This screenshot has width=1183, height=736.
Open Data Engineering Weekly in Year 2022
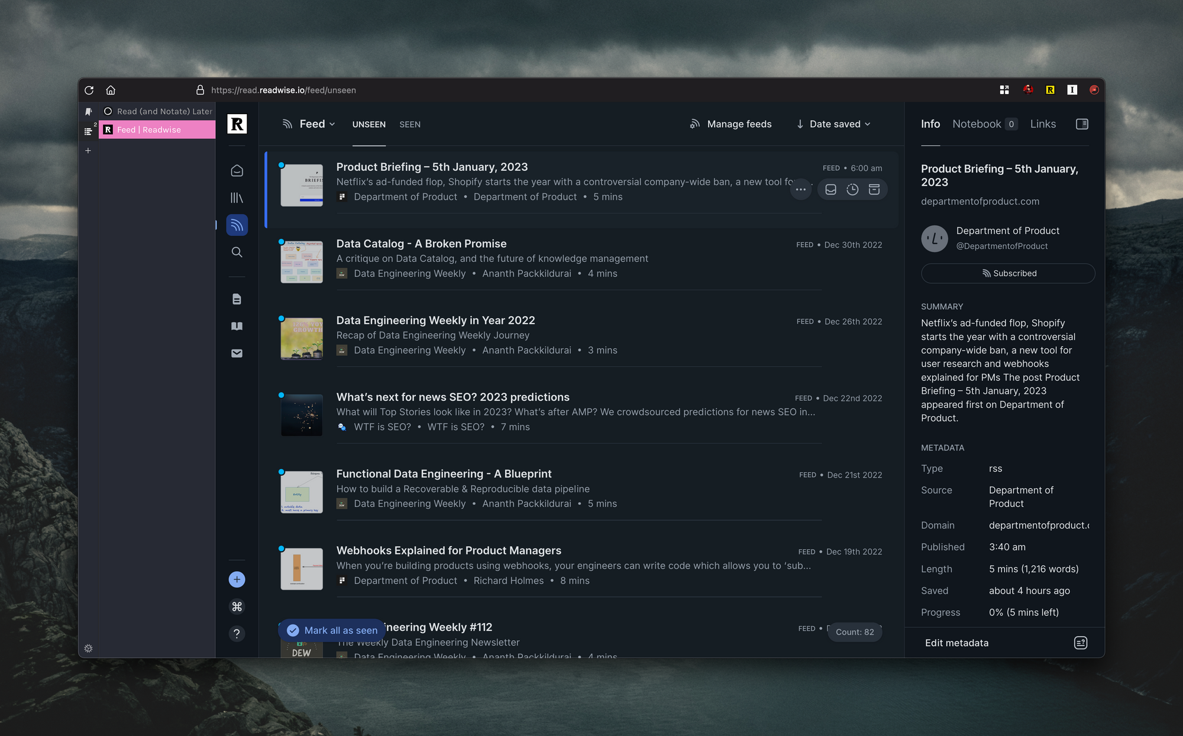tap(435, 320)
